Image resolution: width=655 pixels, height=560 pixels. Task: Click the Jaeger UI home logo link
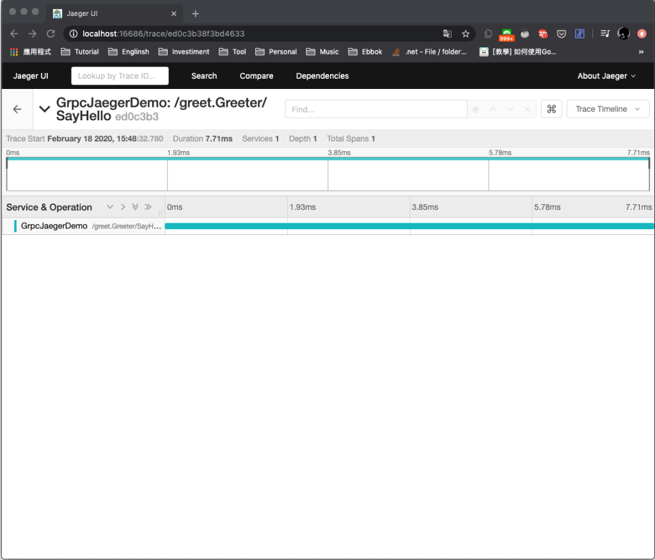tap(31, 76)
